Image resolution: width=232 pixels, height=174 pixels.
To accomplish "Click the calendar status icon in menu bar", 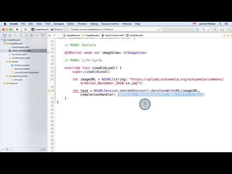I will pos(194,24).
